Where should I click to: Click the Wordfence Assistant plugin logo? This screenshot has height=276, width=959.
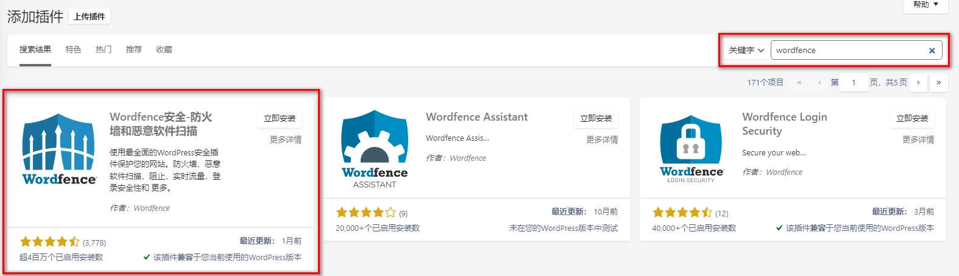(x=375, y=149)
